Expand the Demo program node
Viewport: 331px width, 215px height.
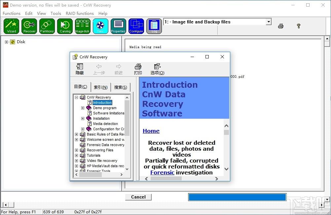coord(83,108)
